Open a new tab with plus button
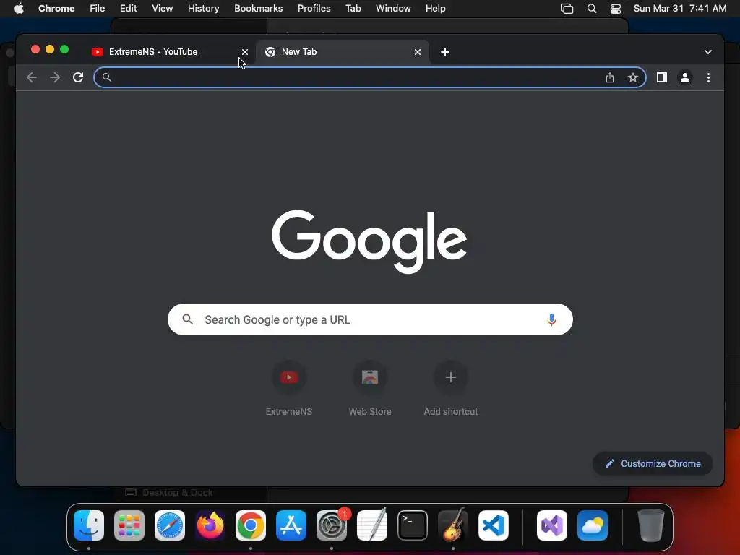 pyautogui.click(x=445, y=52)
